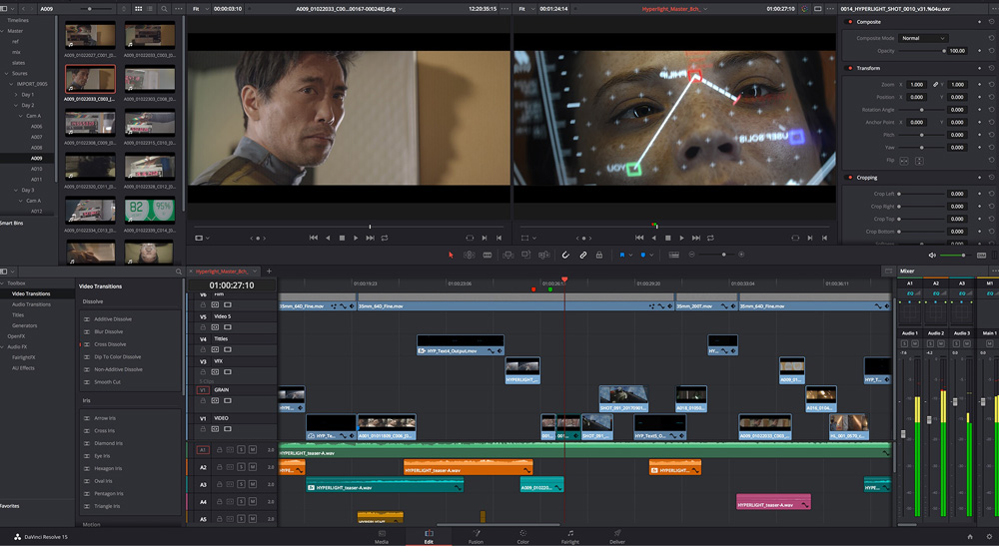Solo audio track A3
This screenshot has height=546, width=999.
pyautogui.click(x=242, y=484)
